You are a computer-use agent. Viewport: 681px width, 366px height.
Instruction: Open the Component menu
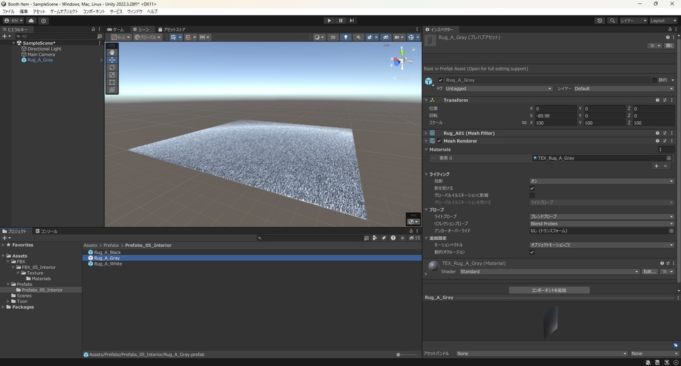[x=94, y=11]
